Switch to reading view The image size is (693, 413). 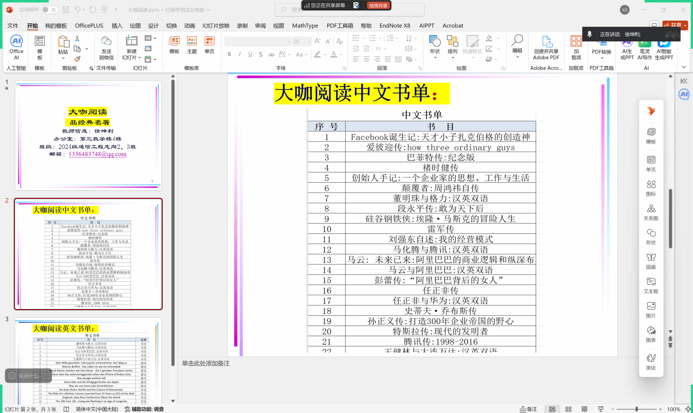584,409
